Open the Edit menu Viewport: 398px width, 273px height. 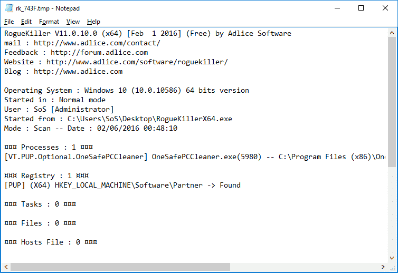[26, 22]
